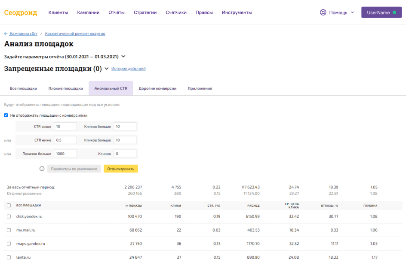
Task: Check the disk.yandex.ru row checkbox
Action: tap(9, 216)
